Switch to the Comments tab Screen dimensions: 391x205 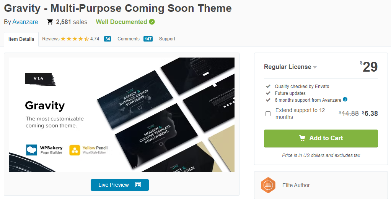tap(135, 39)
